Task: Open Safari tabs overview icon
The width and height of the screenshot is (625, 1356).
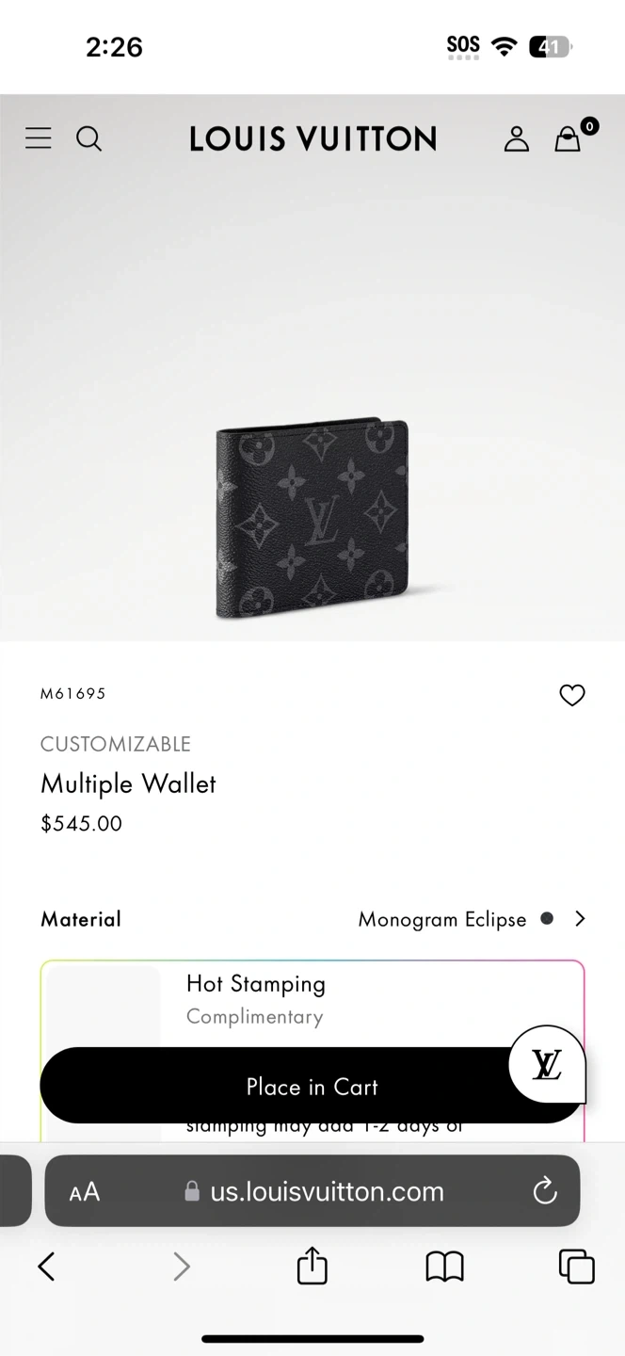Action: click(577, 1267)
